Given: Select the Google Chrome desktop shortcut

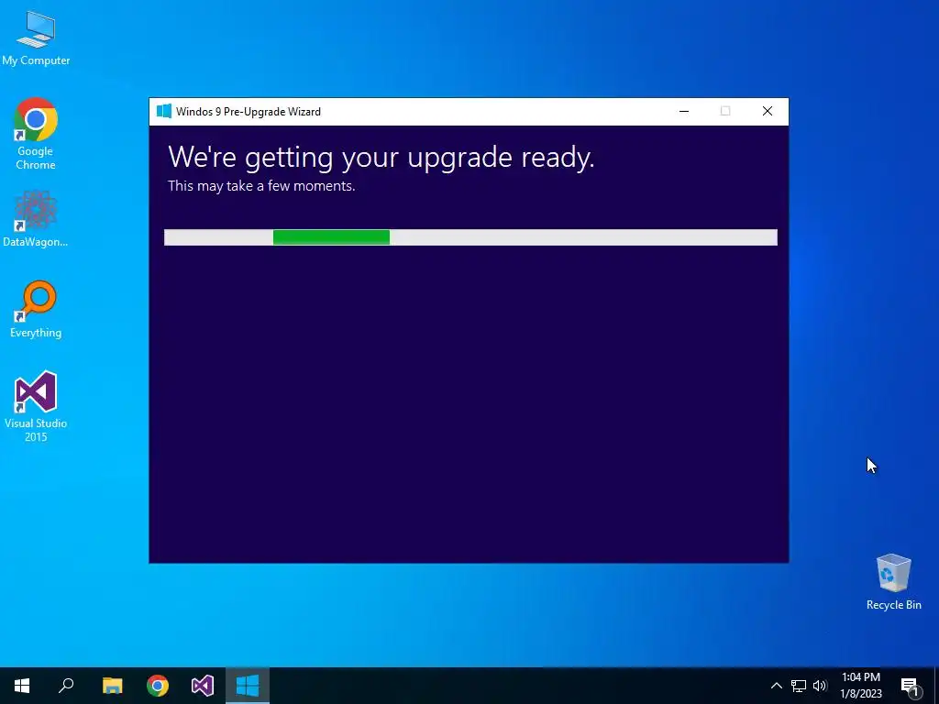Looking at the screenshot, I should click(36, 134).
